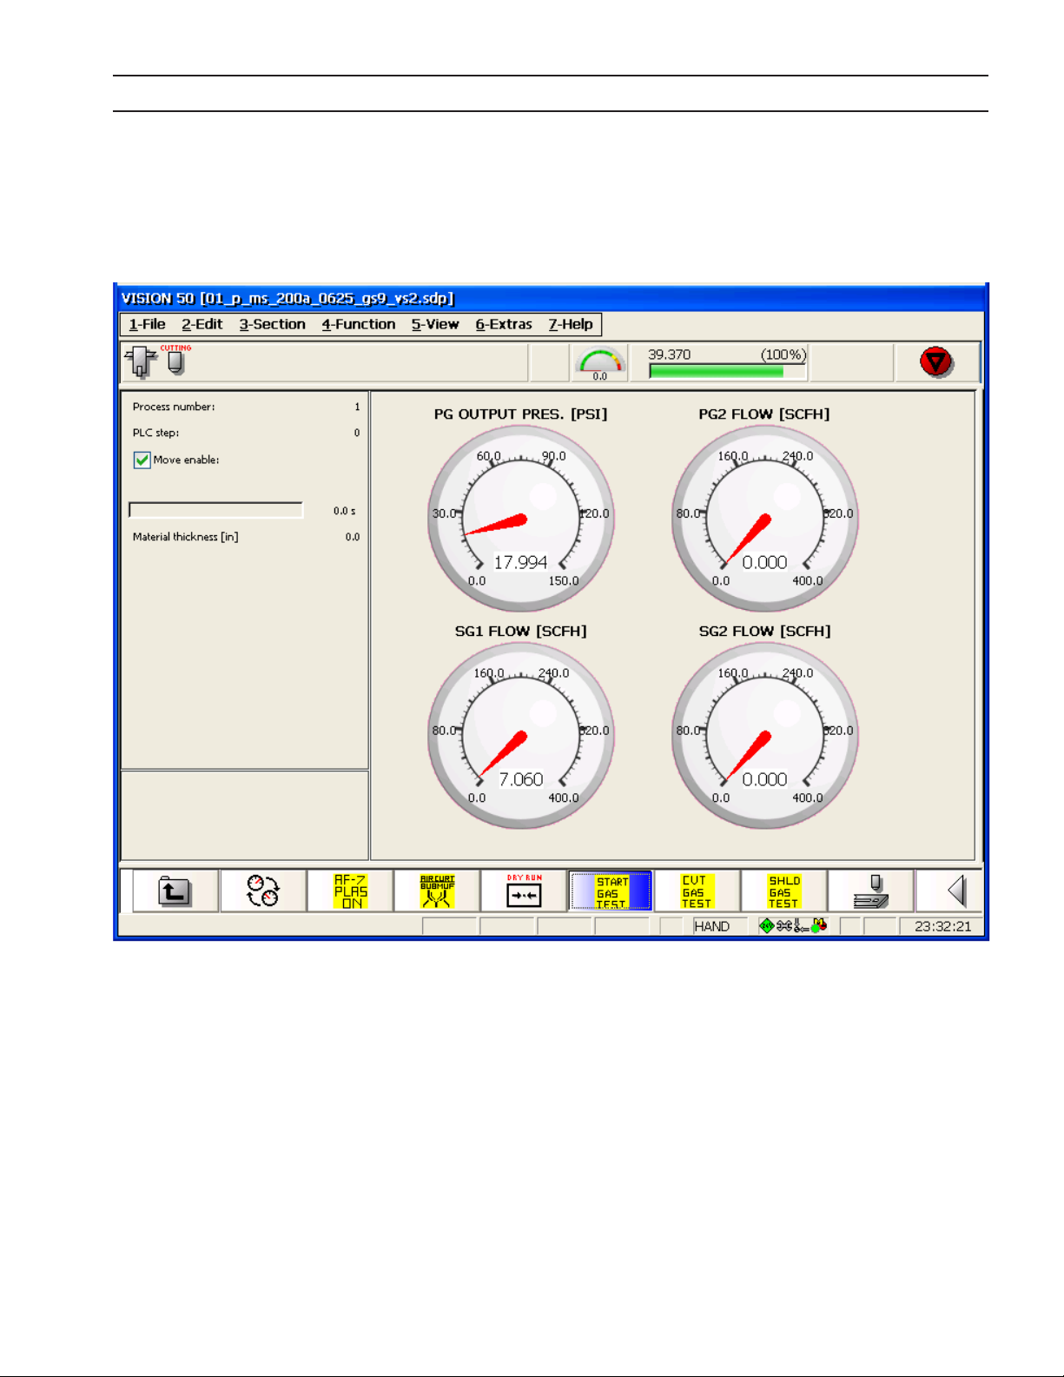Open the 7-Help menu
The height and width of the screenshot is (1377, 1064).
(571, 324)
